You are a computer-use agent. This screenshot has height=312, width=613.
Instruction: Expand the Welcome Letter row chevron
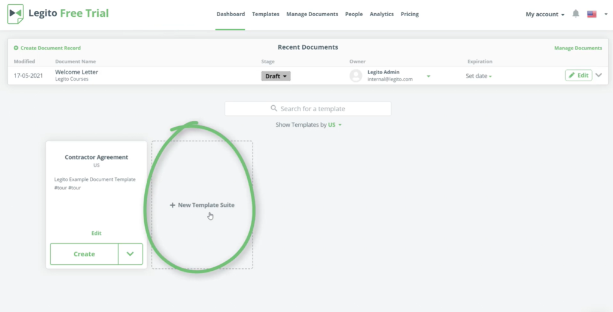[x=599, y=75]
